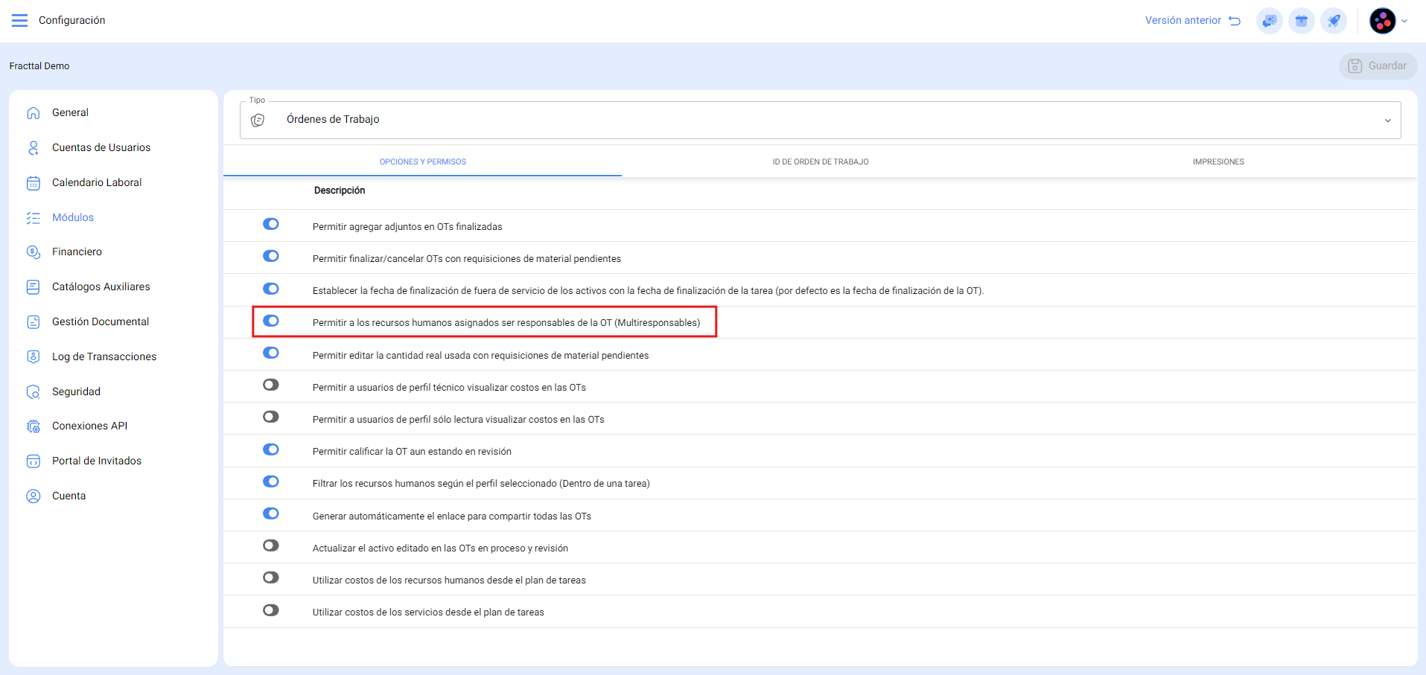1426x675 pixels.
Task: Switch to ID DE ORDEN DE TRABAJO tab
Action: tap(820, 161)
